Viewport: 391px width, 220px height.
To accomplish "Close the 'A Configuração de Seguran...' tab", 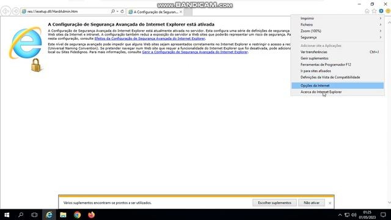I will 181,12.
